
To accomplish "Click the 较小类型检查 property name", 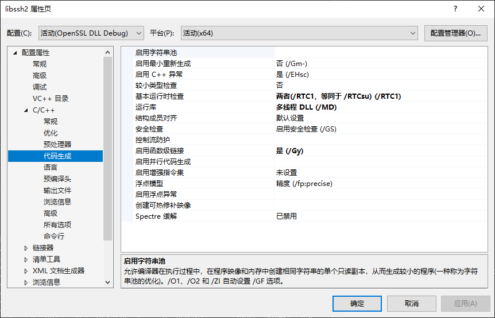I will click(156, 86).
